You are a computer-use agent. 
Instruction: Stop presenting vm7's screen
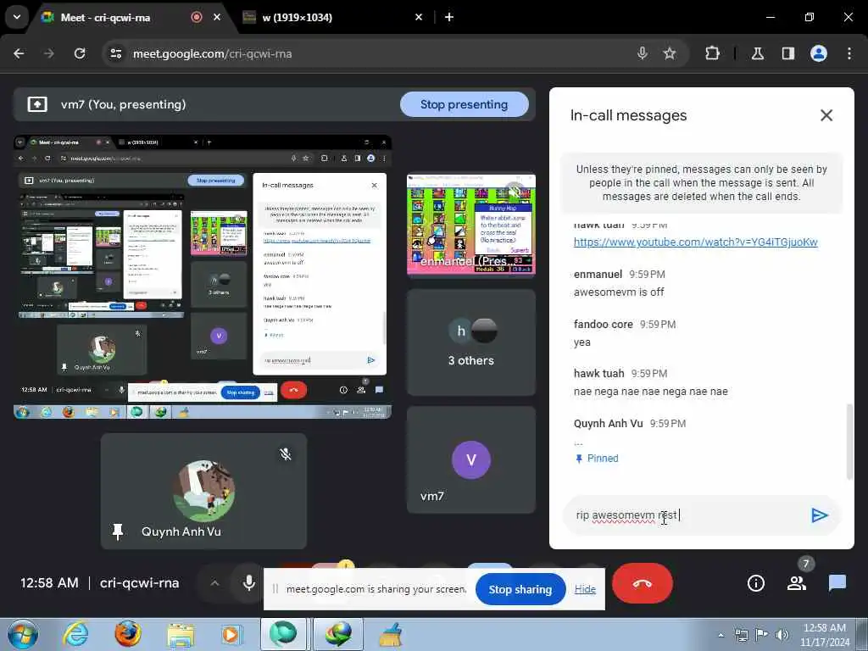click(464, 104)
